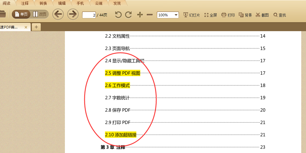The height and width of the screenshot is (153, 306).
Task: Rotate page clockwise
Action: point(128,15)
